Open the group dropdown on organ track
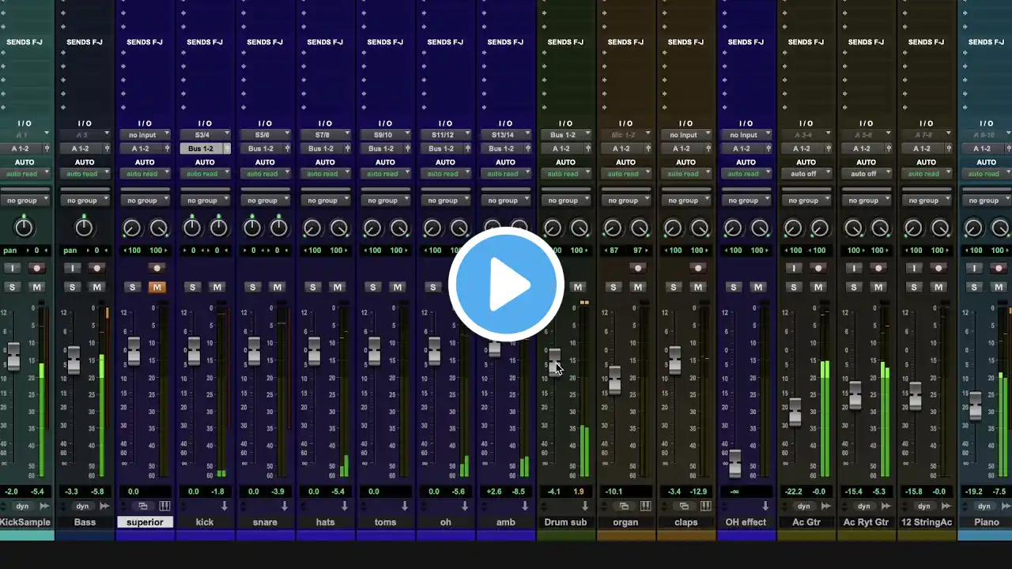1012x569 pixels. point(625,201)
